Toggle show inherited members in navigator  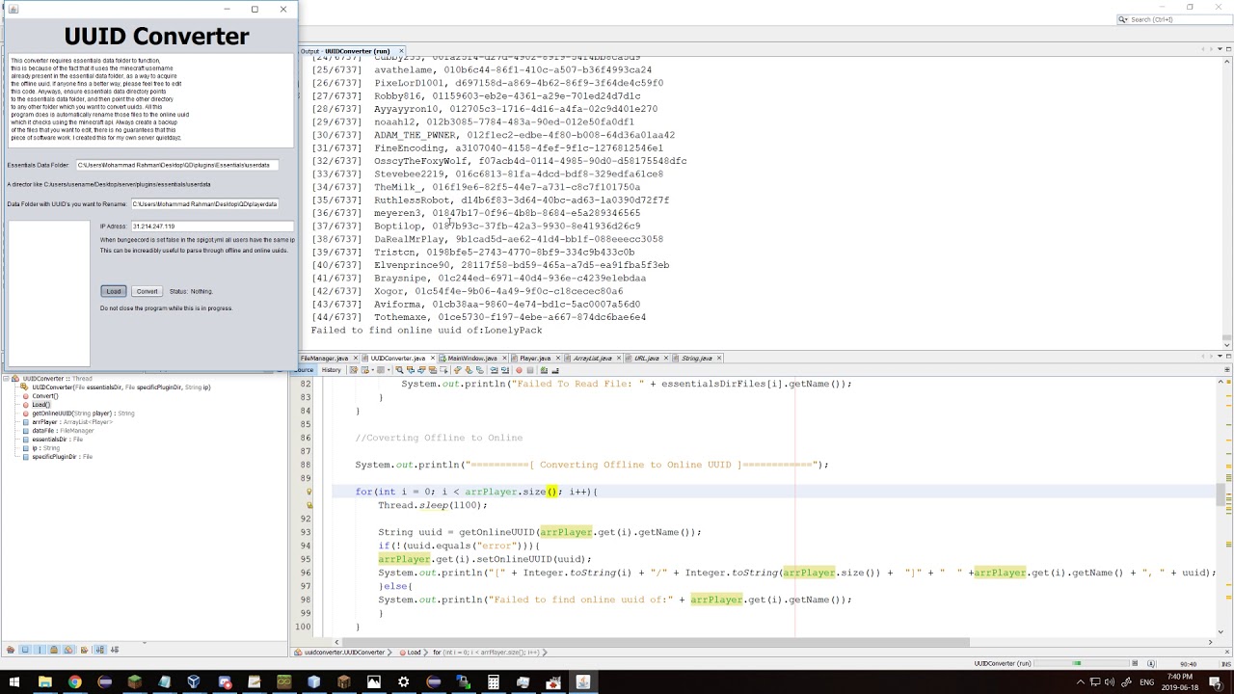(11, 650)
